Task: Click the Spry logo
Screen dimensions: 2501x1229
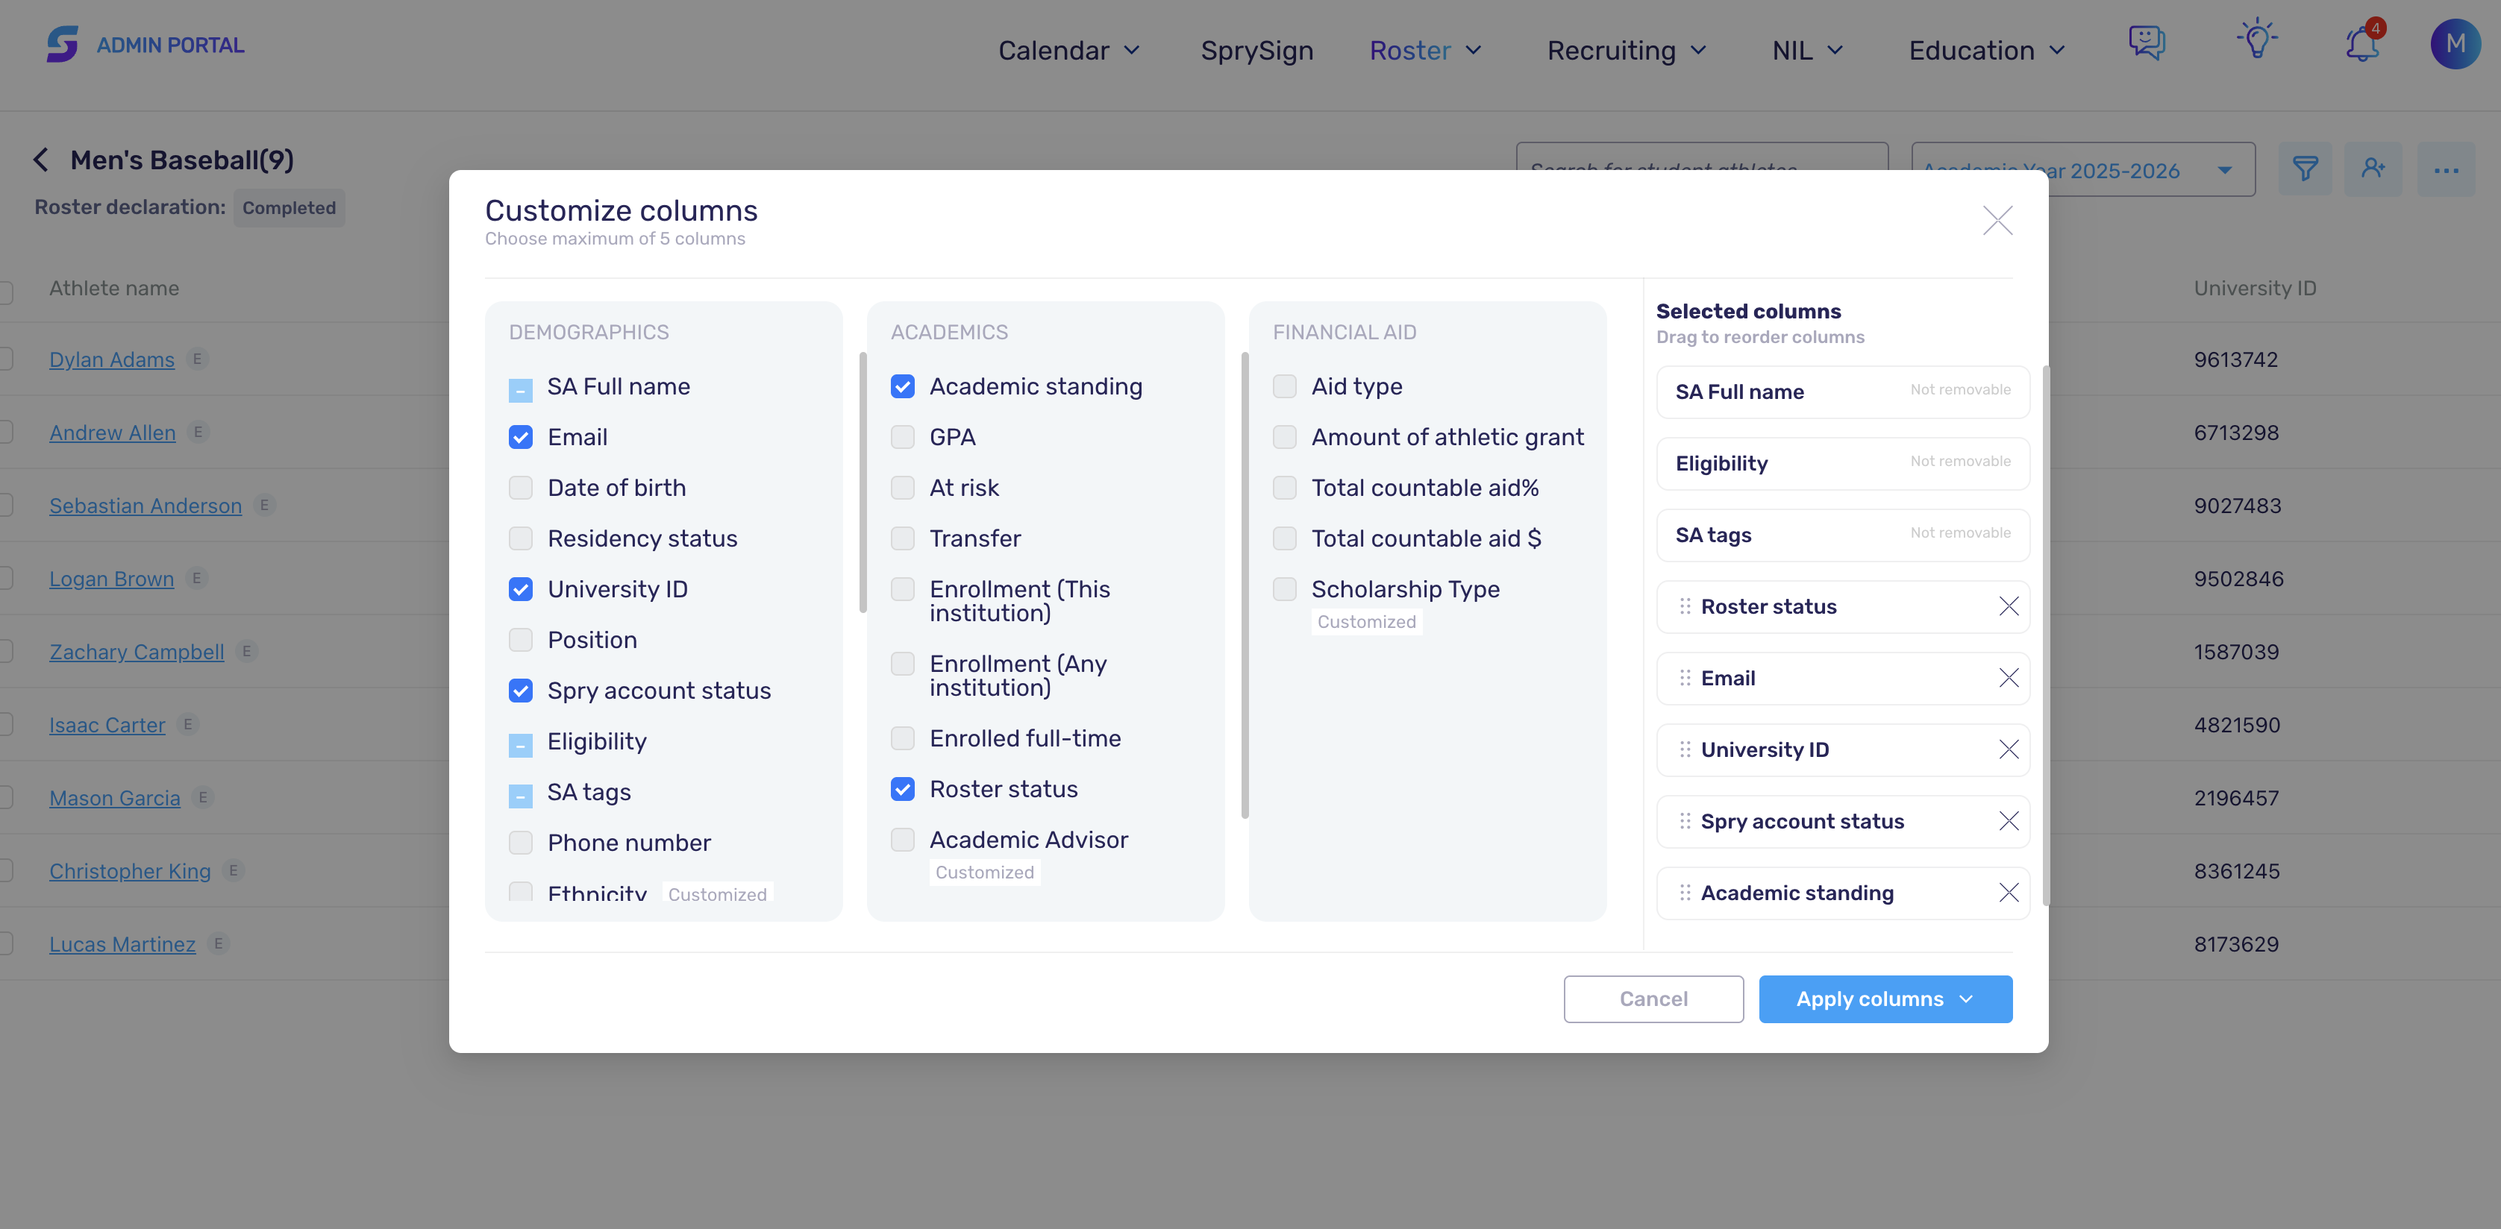Action: point(62,45)
